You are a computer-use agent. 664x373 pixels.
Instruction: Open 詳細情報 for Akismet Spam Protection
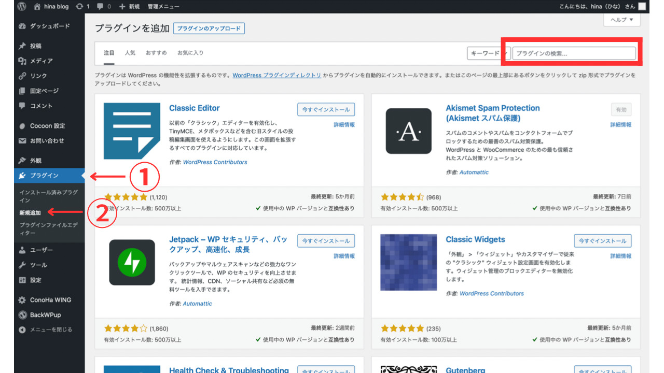point(621,125)
